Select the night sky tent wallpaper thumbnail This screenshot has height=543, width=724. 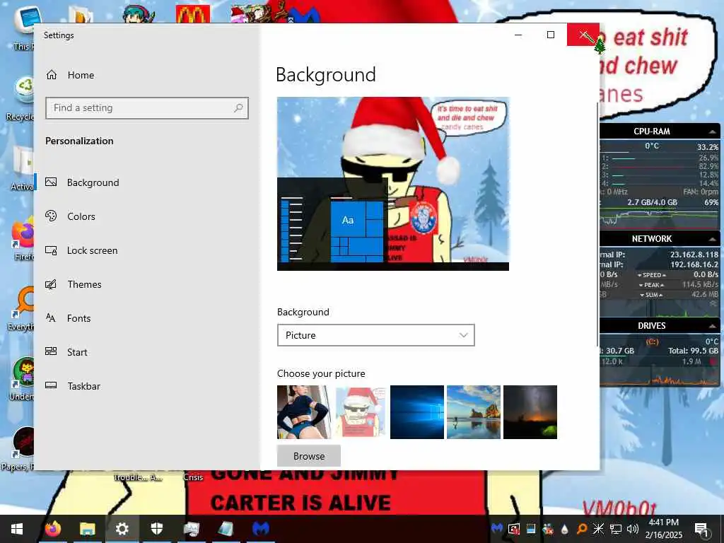tap(530, 412)
